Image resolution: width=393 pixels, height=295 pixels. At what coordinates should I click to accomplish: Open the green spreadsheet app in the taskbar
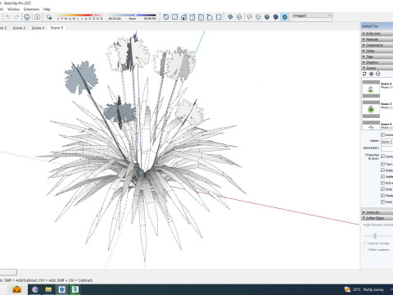(75, 289)
